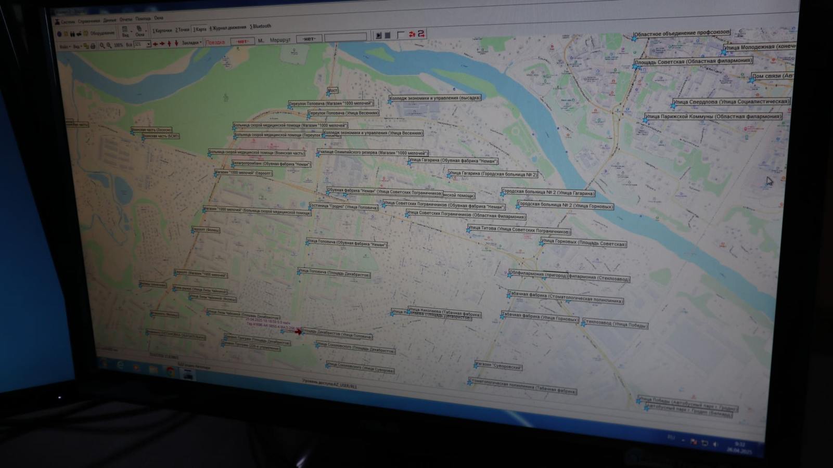Click the volume icon in system tray
Viewport: 833px width, 468px height.
click(715, 444)
